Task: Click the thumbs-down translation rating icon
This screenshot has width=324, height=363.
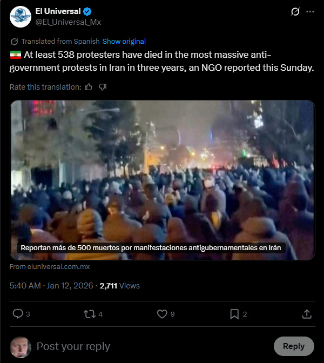Action: pyautogui.click(x=103, y=87)
